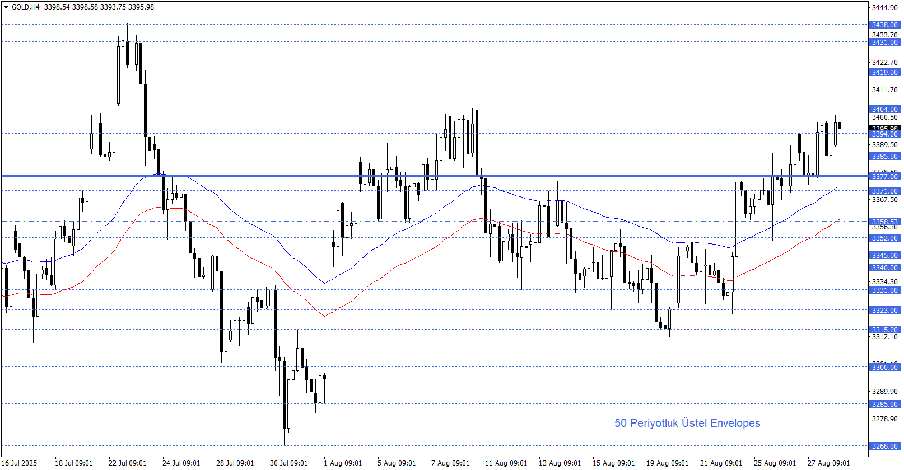
Task: Click the 3444.90 price axis value
Action: 885,7
